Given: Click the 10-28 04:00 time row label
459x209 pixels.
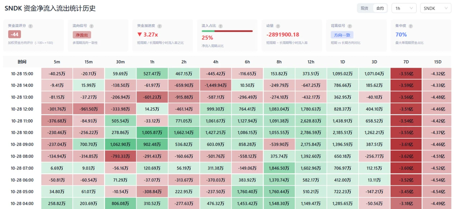Looking at the screenshot, I should point(22,204).
